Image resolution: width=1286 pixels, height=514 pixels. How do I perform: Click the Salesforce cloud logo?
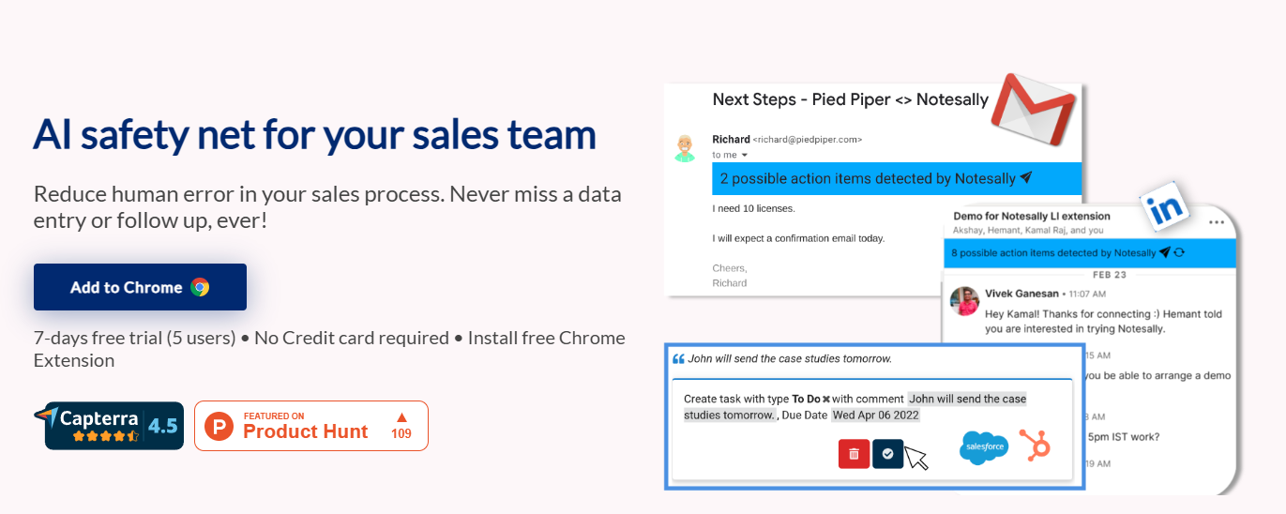[984, 447]
